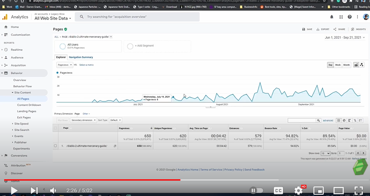
Task: Toggle the YouTube autoplay switch
Action: pyautogui.click(x=257, y=190)
